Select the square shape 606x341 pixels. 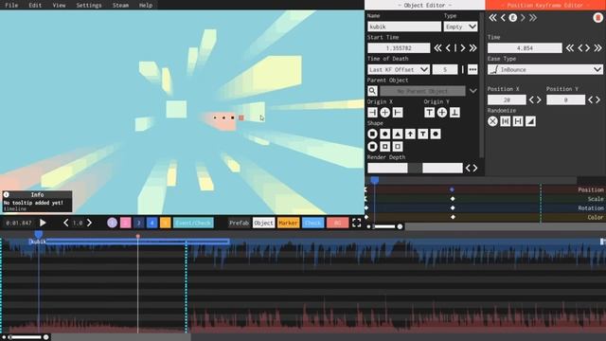372,134
